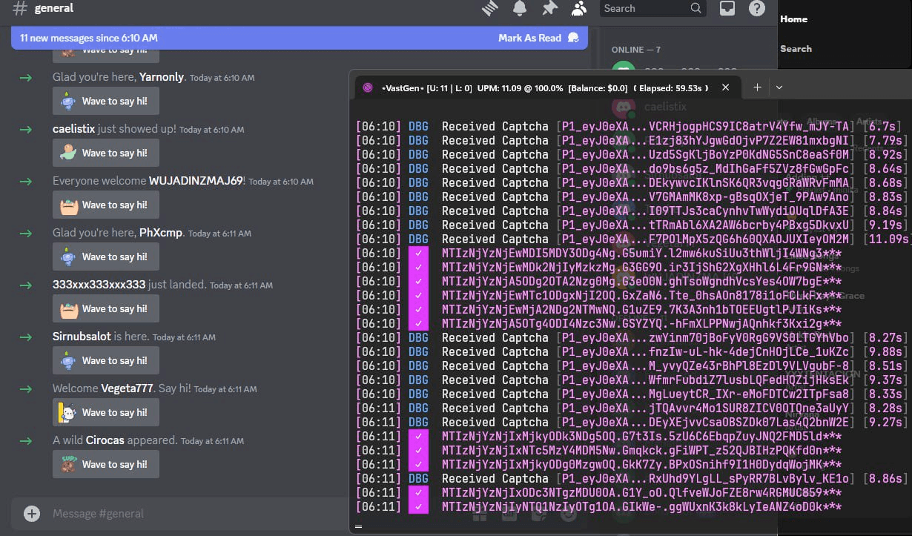
Task: Open the terminal new-tab dropdown chevron
Action: pos(779,87)
